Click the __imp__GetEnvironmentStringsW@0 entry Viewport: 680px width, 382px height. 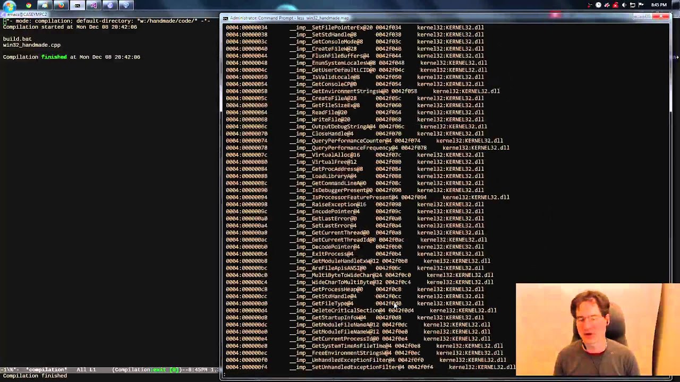click(339, 91)
